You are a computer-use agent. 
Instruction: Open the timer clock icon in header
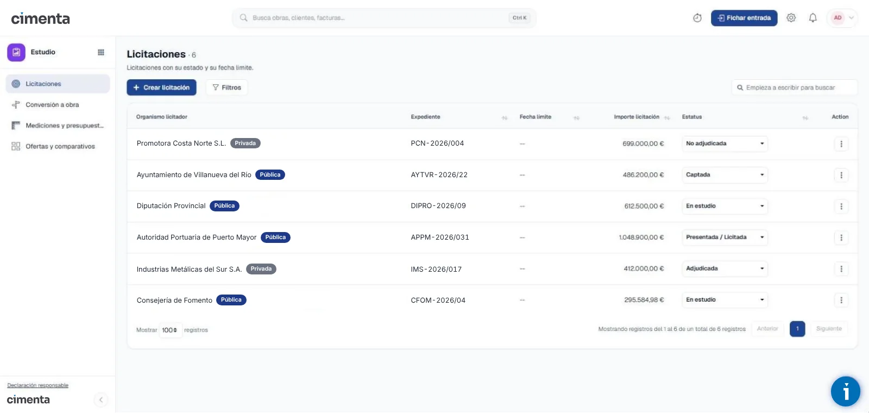coord(697,18)
